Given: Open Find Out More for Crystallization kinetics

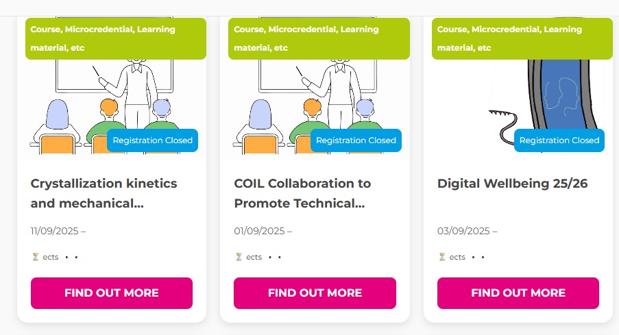Looking at the screenshot, I should pos(112,293).
